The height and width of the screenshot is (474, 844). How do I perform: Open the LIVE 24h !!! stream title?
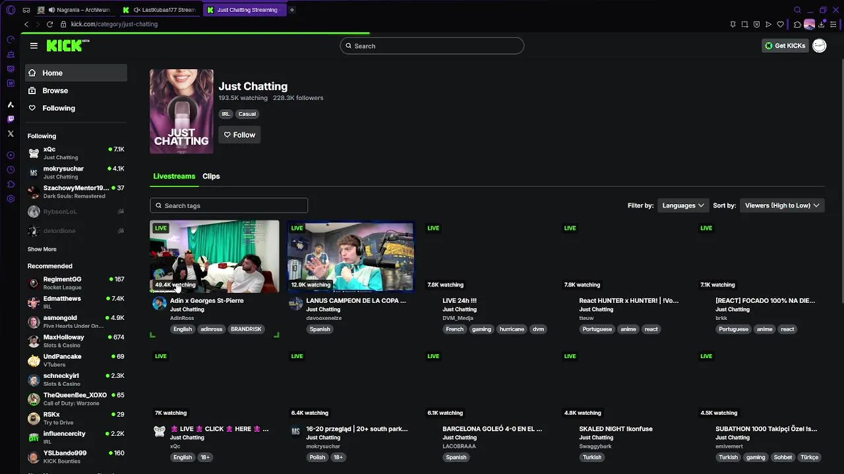click(x=460, y=301)
